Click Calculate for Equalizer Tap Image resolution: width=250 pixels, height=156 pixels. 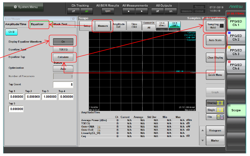click(x=63, y=57)
